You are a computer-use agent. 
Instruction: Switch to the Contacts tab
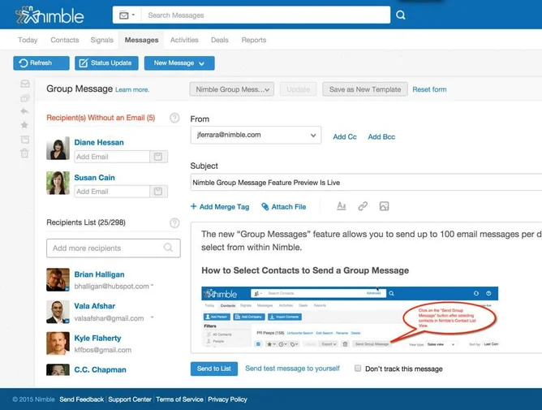click(x=65, y=40)
